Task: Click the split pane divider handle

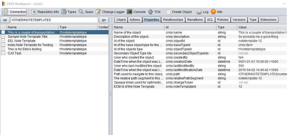Action: pyautogui.click(x=111, y=94)
